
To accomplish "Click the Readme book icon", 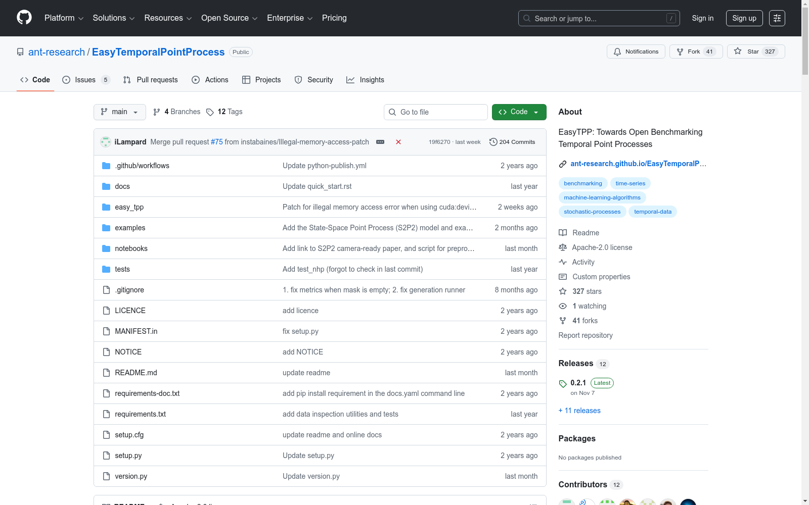I will coord(563,233).
